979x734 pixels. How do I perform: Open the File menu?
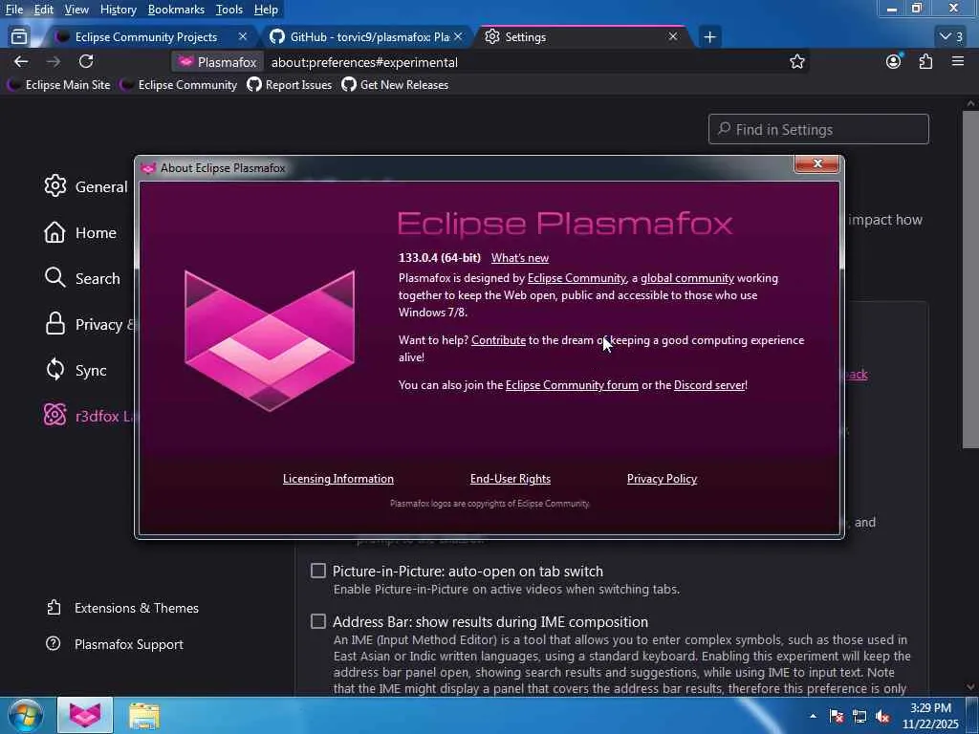coord(13,10)
